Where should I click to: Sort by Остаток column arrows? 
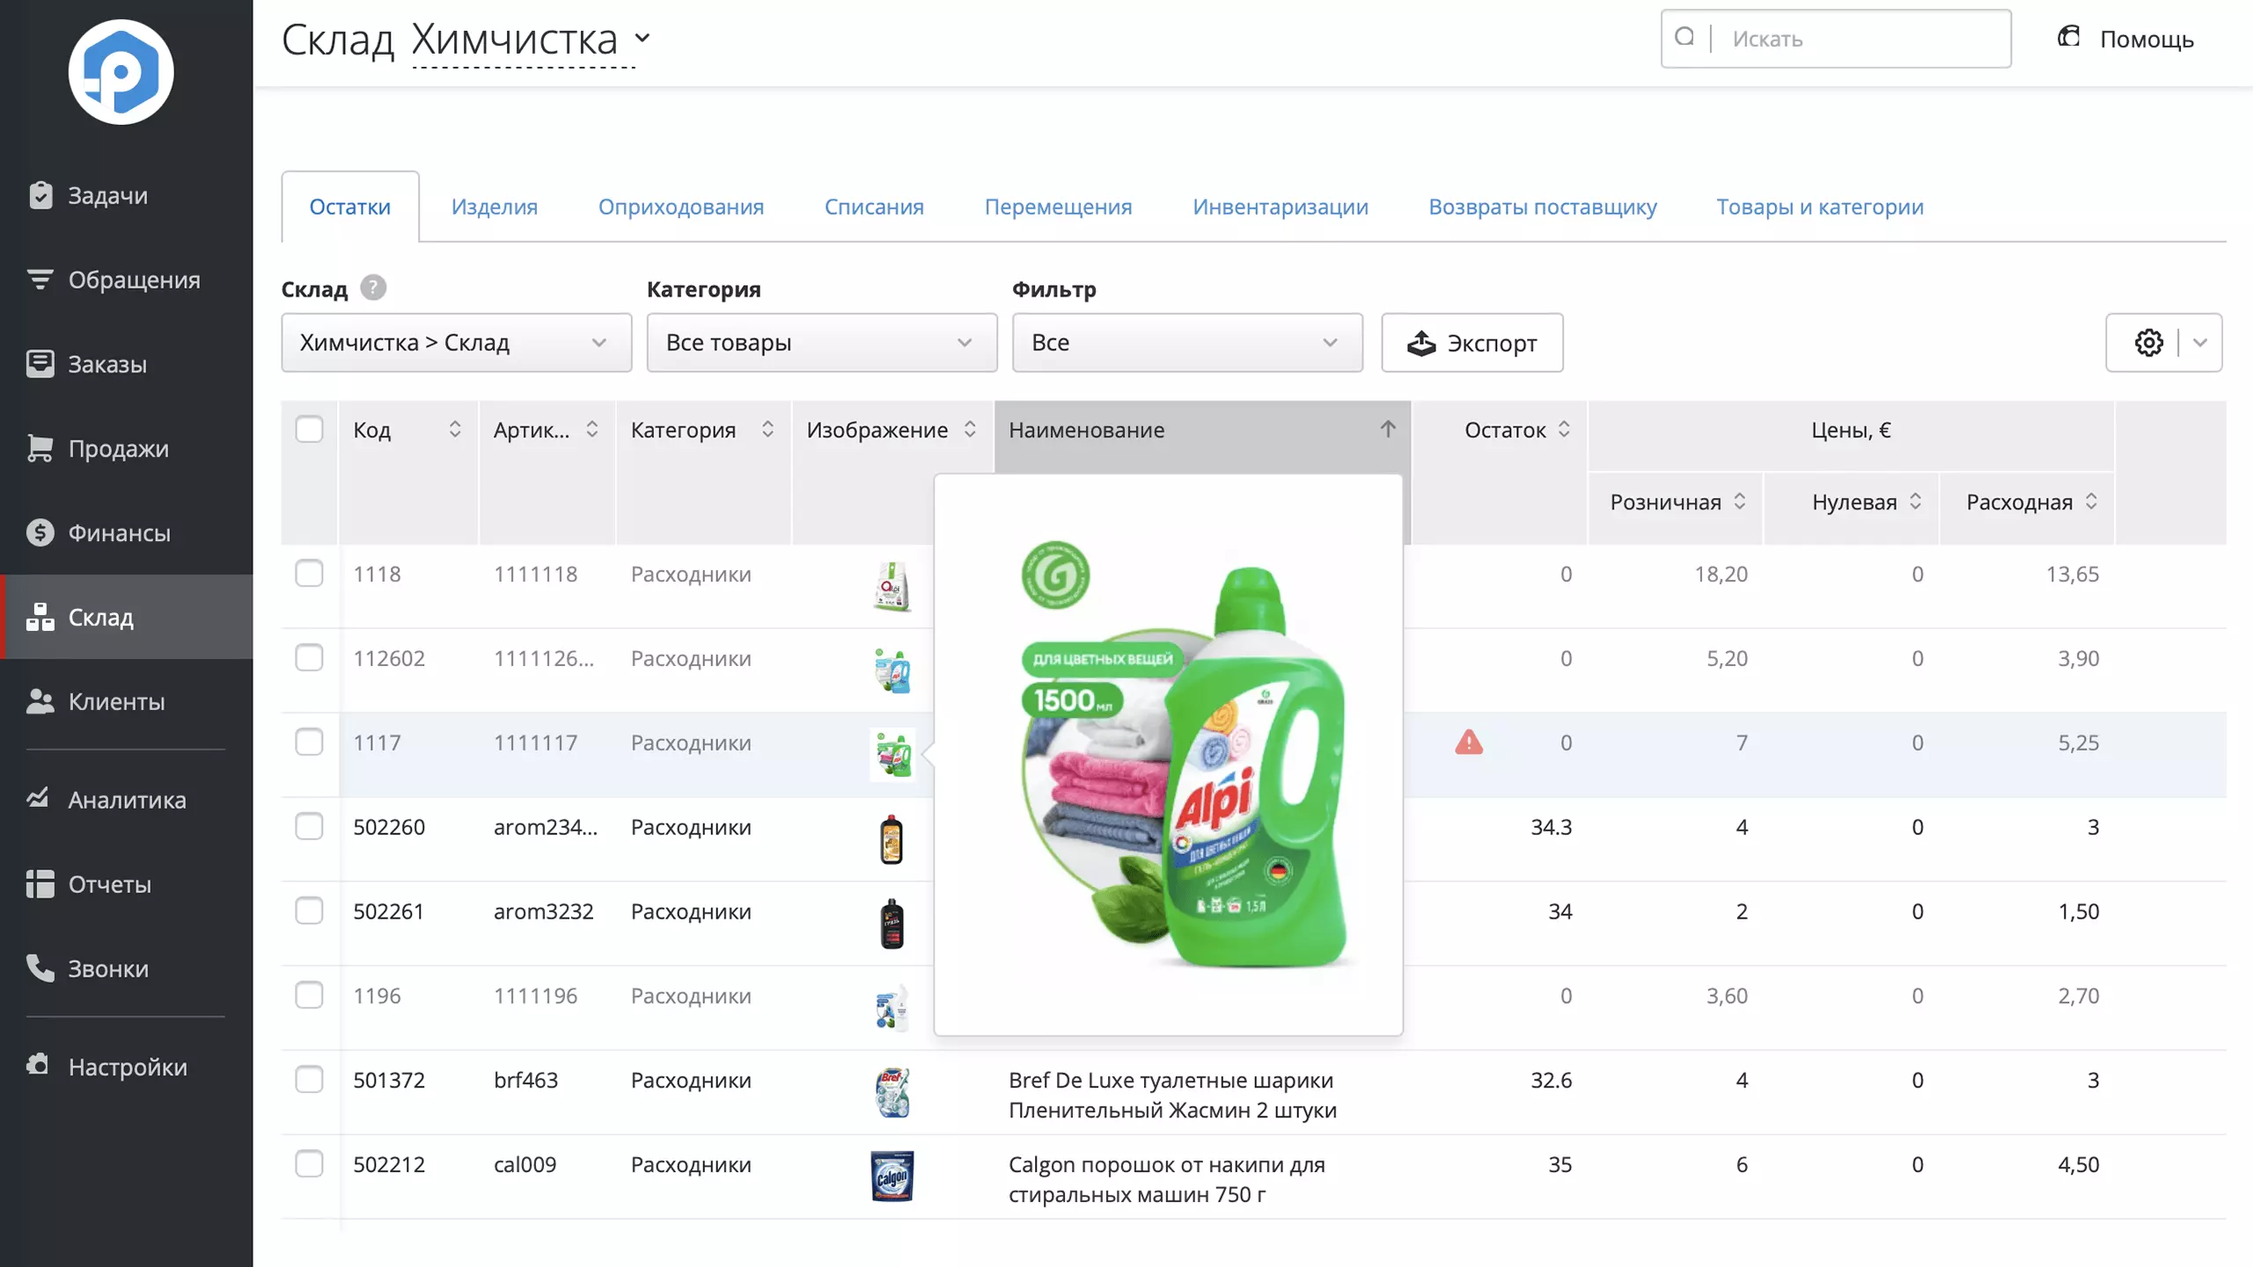point(1564,429)
